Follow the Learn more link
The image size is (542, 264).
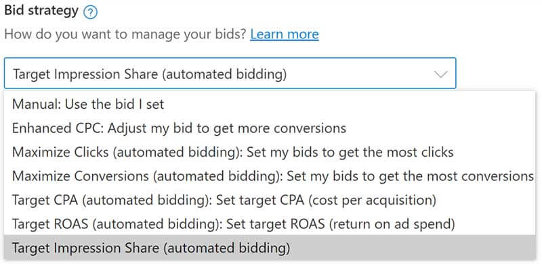[x=285, y=34]
